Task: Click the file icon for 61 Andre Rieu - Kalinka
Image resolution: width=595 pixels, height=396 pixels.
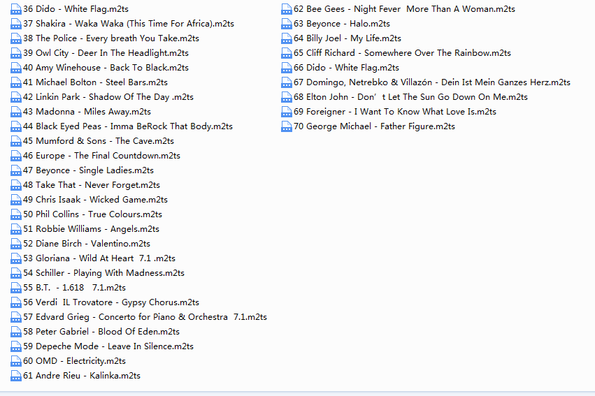Action: (16, 376)
